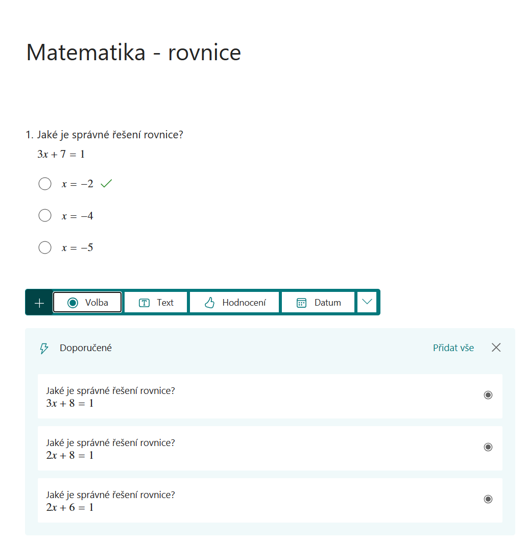Click choice-type icon for 2x + 8 = 1
This screenshot has width=528, height=544.
(x=488, y=447)
